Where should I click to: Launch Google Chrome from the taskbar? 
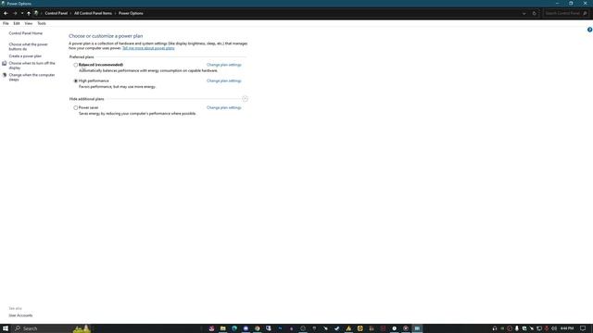[258, 328]
